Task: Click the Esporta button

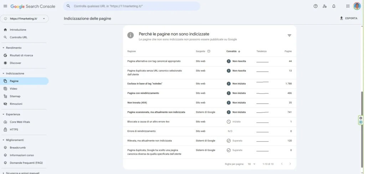Action: coord(348,18)
